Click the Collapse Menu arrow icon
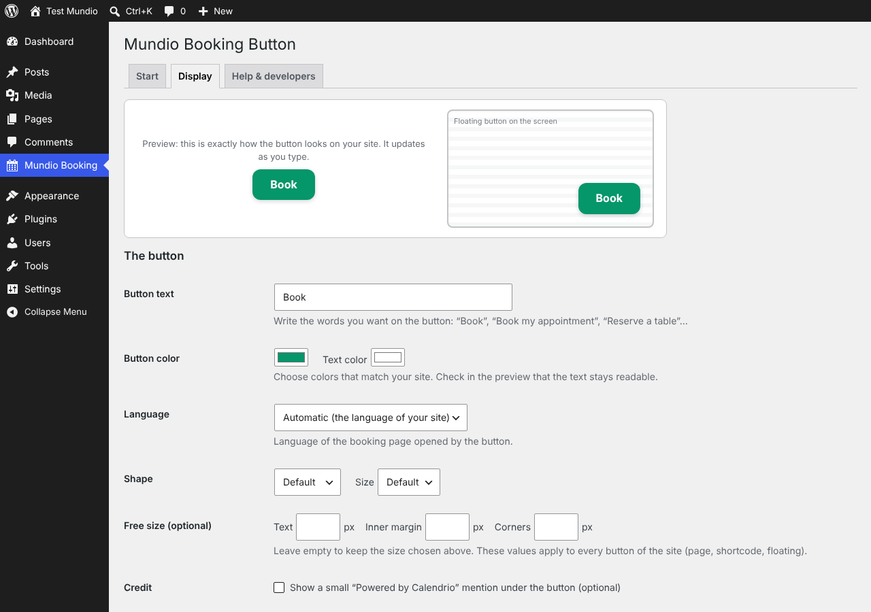Screen dimensions: 871x612 12,312
